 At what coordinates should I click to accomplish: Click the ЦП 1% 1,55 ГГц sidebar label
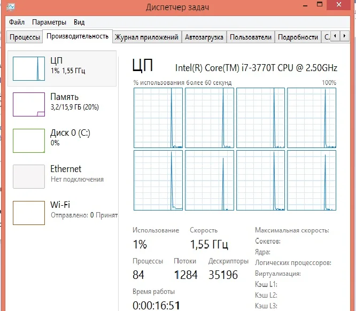(x=68, y=65)
